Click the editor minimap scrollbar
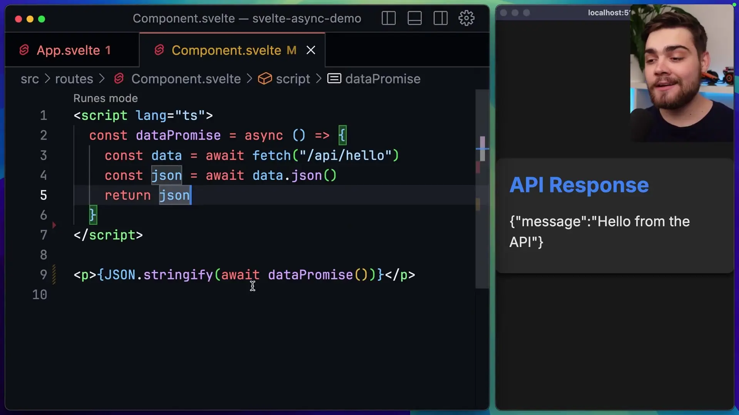 [x=482, y=189]
